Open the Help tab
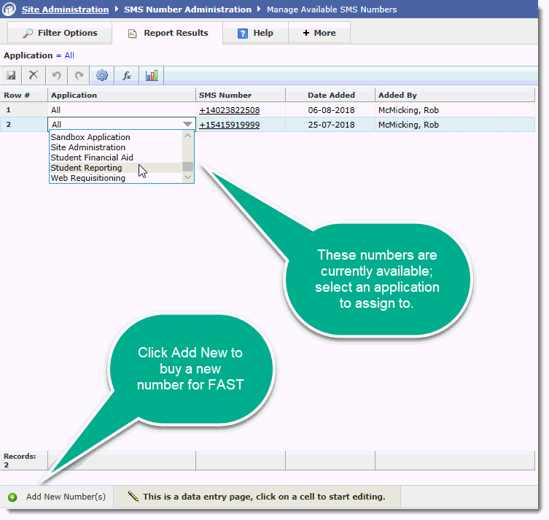The width and height of the screenshot is (549, 520). point(254,33)
